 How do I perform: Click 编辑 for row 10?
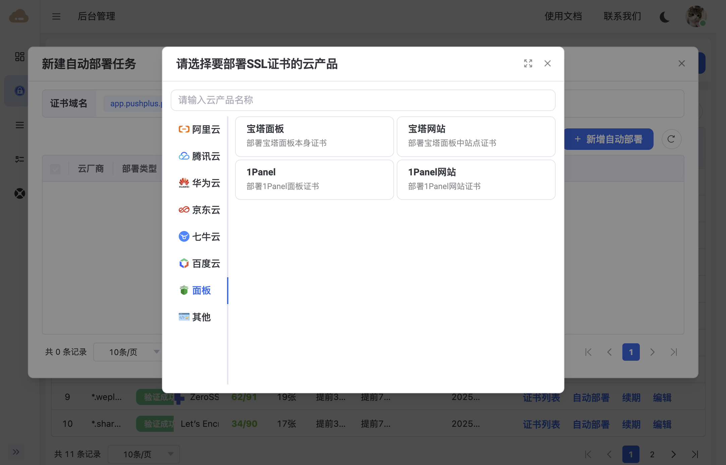click(662, 424)
